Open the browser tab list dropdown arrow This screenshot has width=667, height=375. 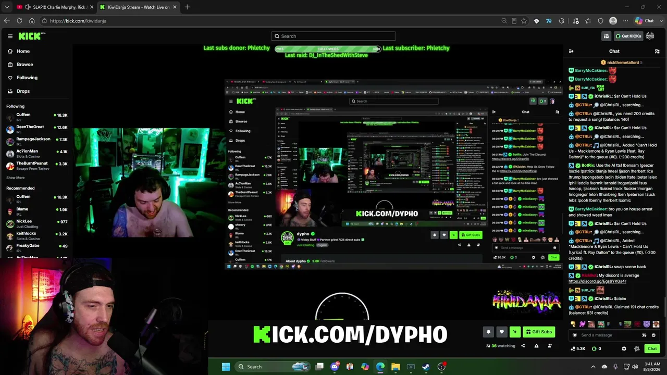(7, 7)
